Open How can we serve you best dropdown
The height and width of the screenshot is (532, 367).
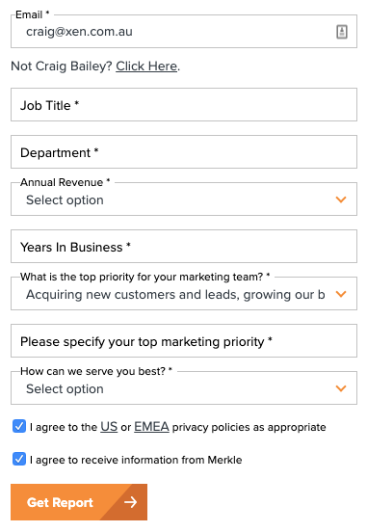coord(184,387)
